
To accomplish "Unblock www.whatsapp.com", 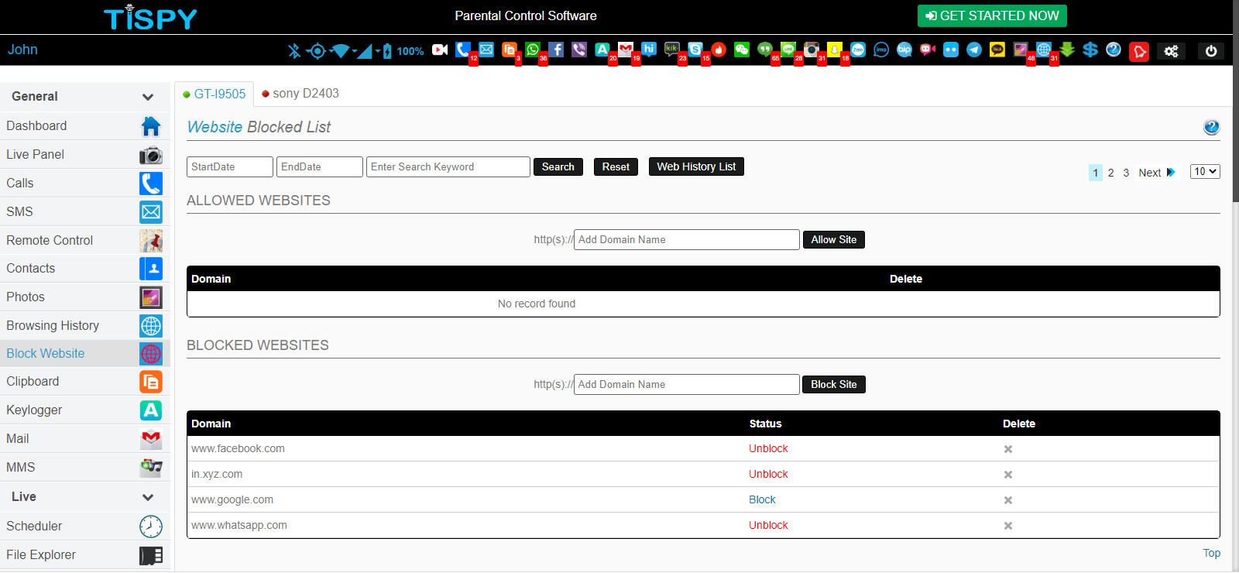I will click(768, 525).
